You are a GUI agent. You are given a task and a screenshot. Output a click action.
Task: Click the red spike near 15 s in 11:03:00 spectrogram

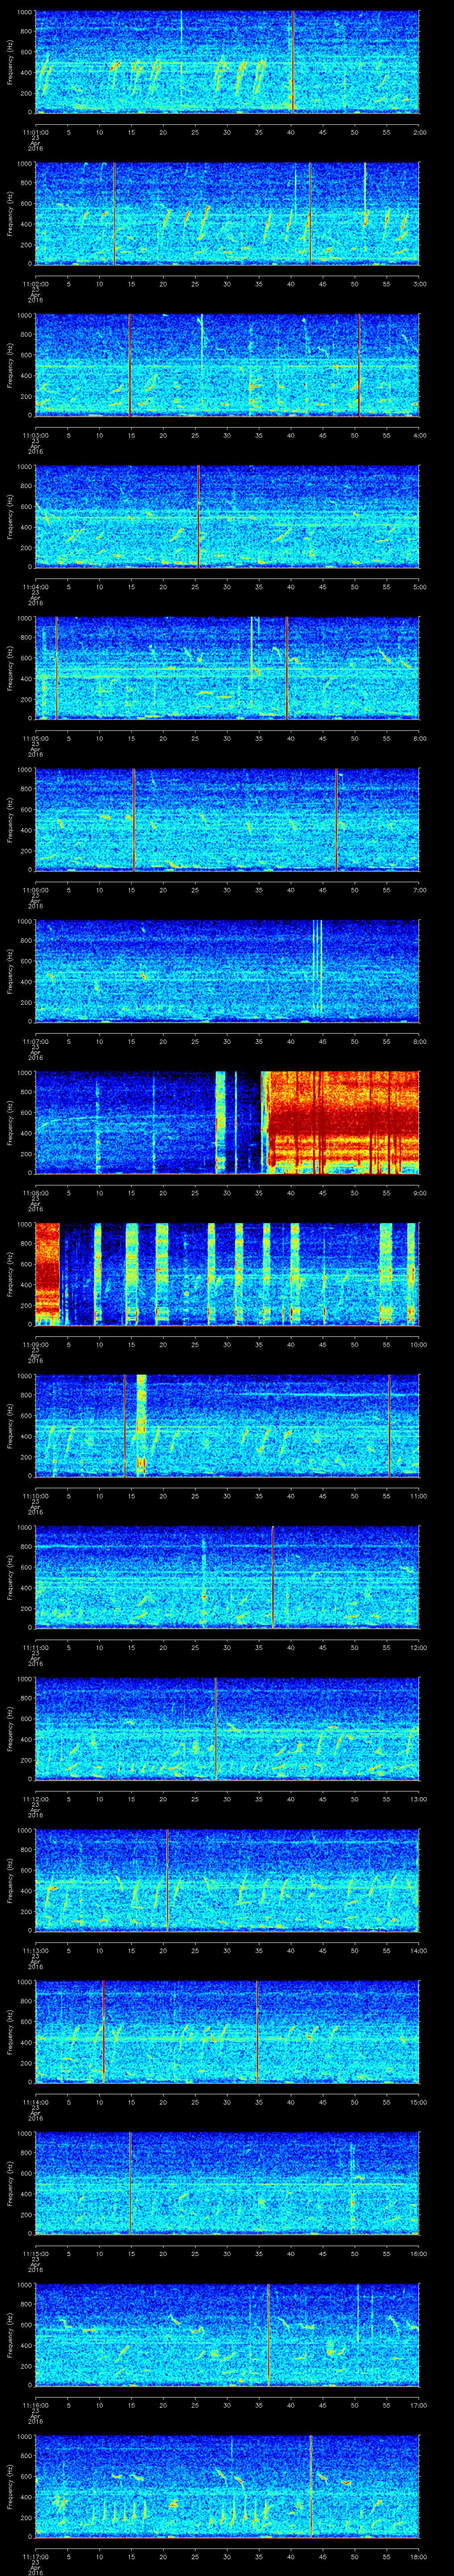tap(130, 365)
